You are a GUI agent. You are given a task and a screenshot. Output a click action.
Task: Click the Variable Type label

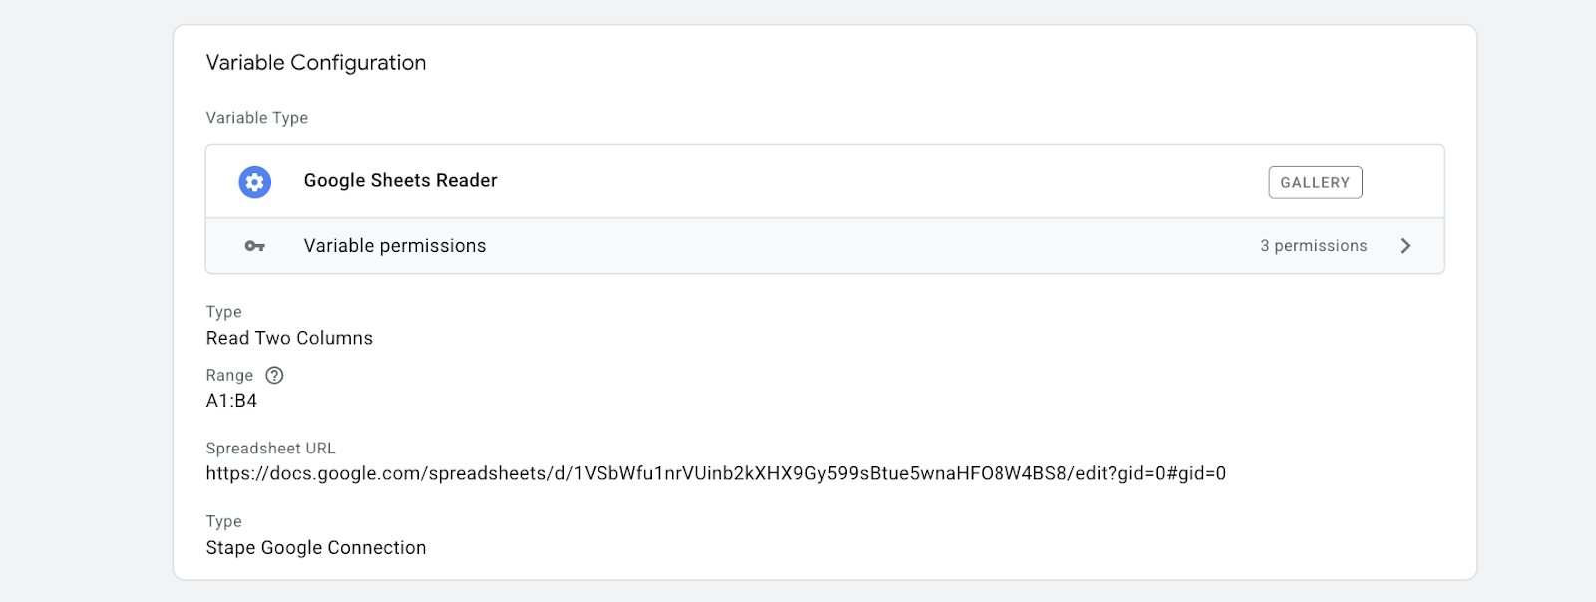pos(256,118)
